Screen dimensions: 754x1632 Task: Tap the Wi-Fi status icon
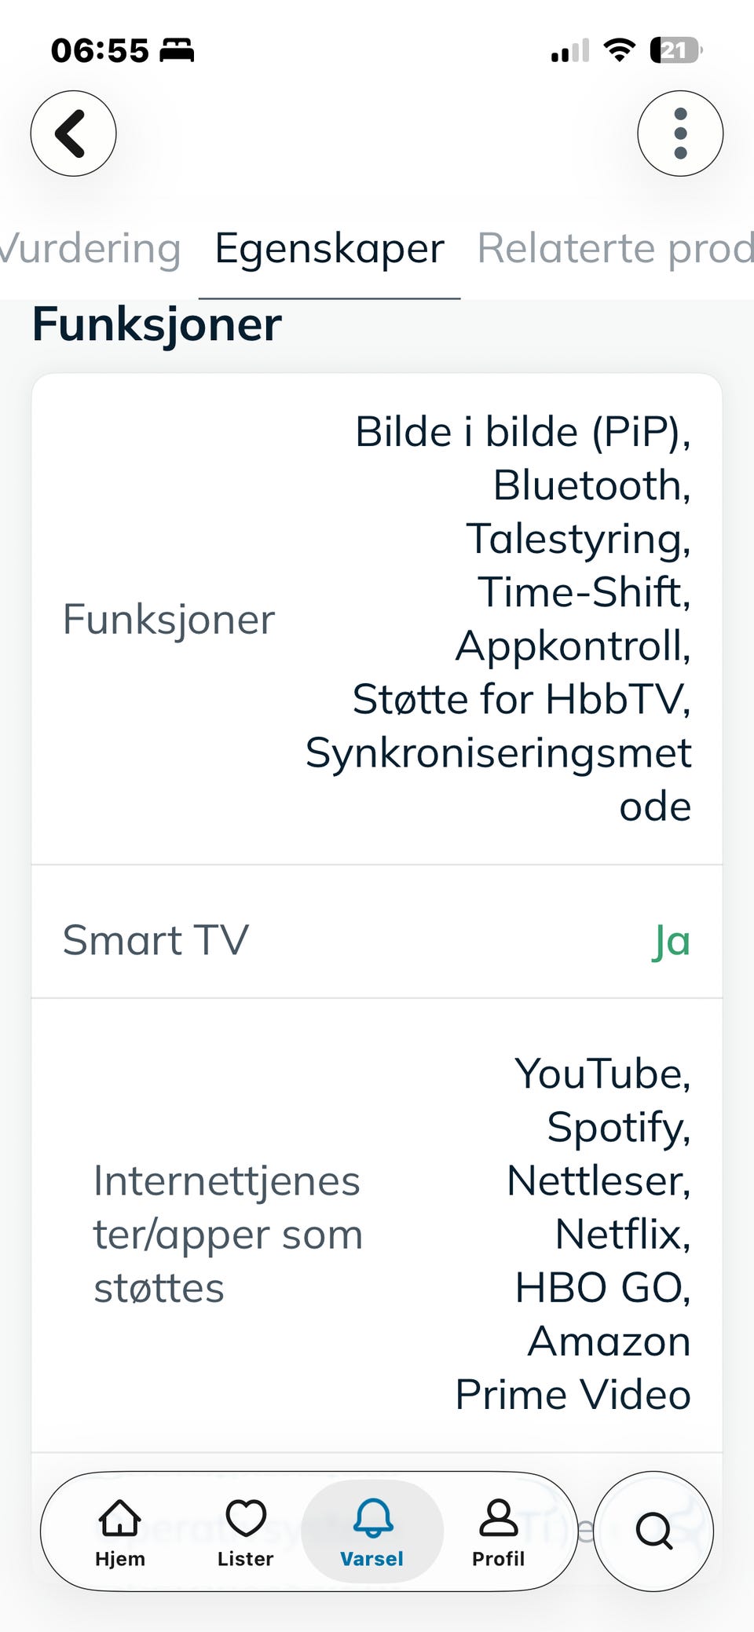[x=620, y=50]
